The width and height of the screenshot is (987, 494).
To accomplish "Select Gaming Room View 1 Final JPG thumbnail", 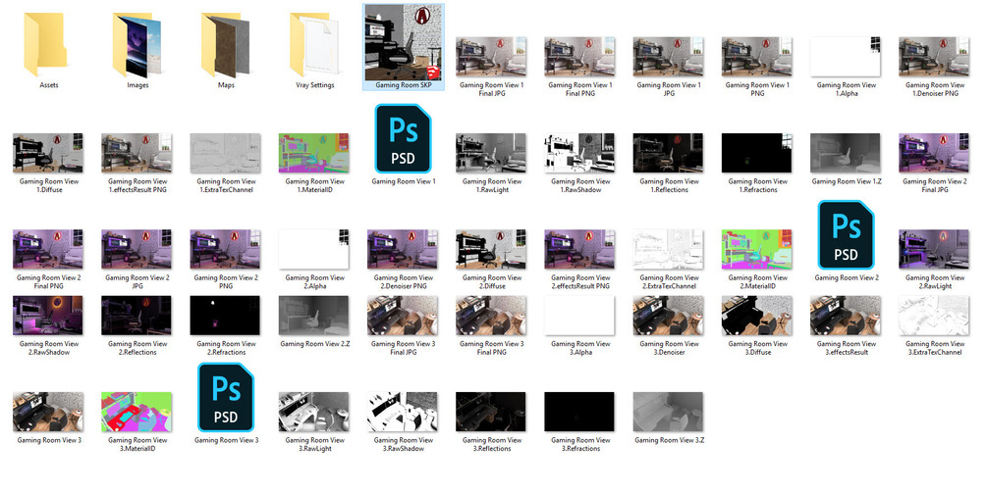I will pyautogui.click(x=492, y=57).
